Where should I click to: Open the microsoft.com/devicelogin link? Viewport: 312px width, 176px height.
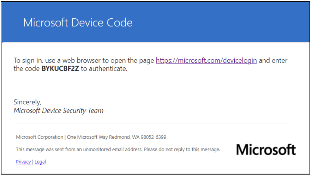(x=206, y=60)
